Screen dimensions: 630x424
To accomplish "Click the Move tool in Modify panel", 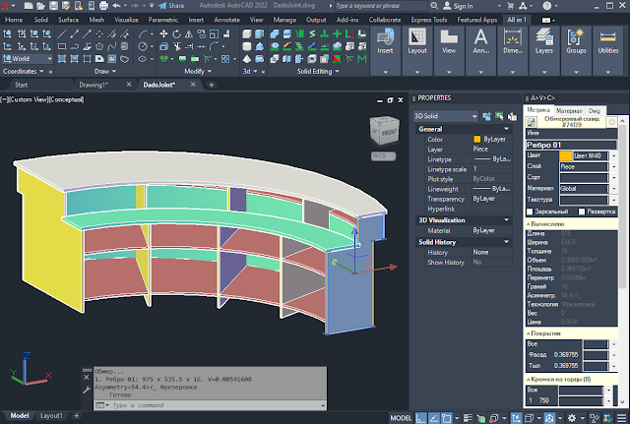I will coord(163,34).
